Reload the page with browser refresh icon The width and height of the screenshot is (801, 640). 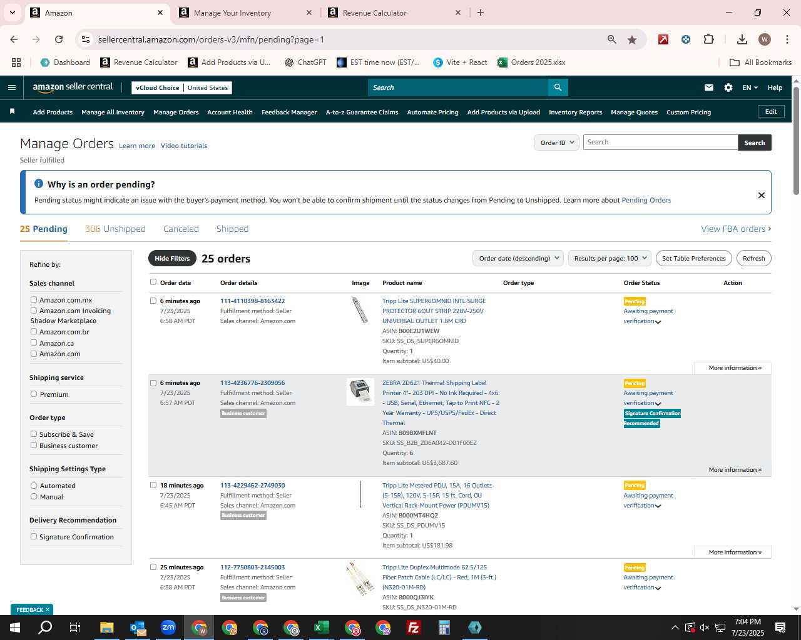tap(59, 39)
